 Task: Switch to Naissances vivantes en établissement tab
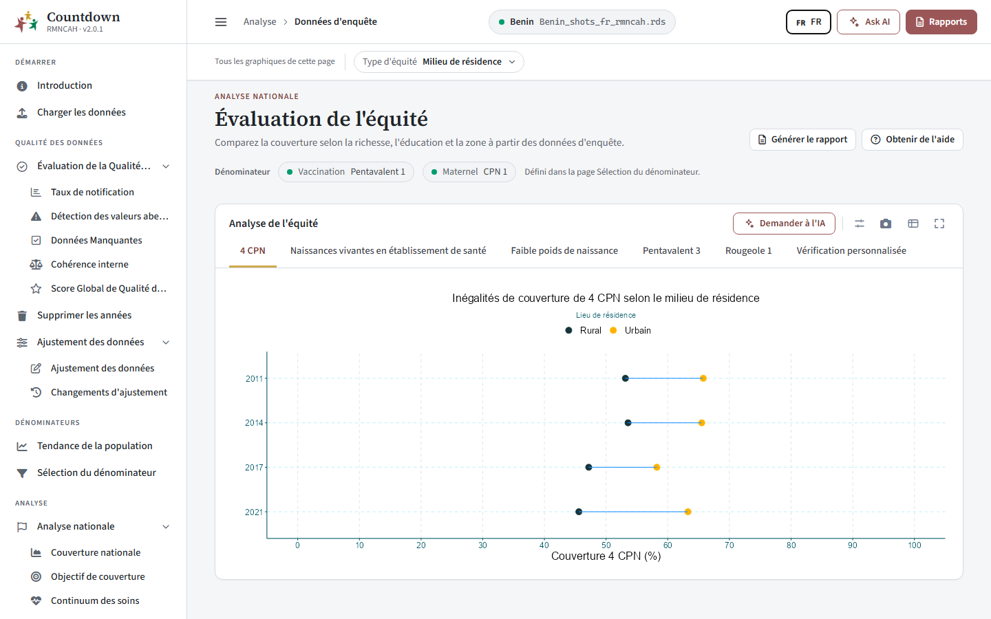pyautogui.click(x=388, y=251)
